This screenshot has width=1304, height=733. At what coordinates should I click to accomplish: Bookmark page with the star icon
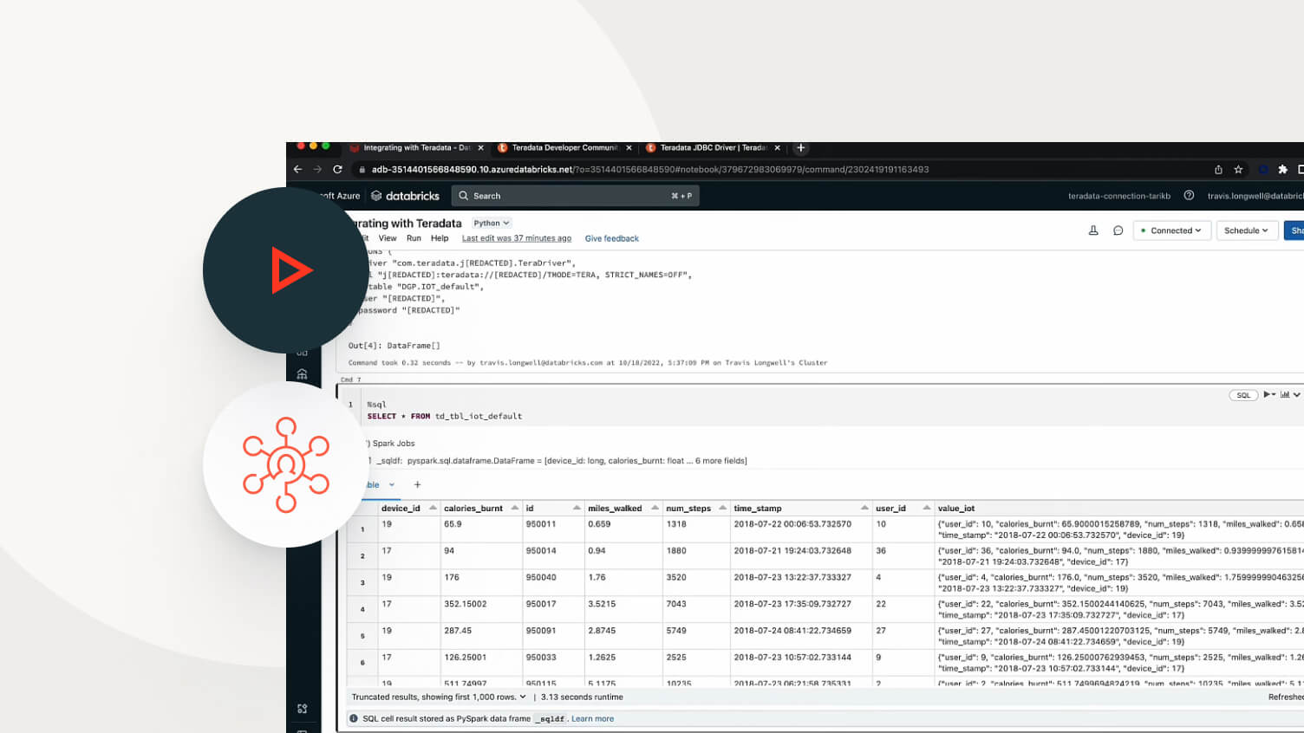pyautogui.click(x=1238, y=170)
